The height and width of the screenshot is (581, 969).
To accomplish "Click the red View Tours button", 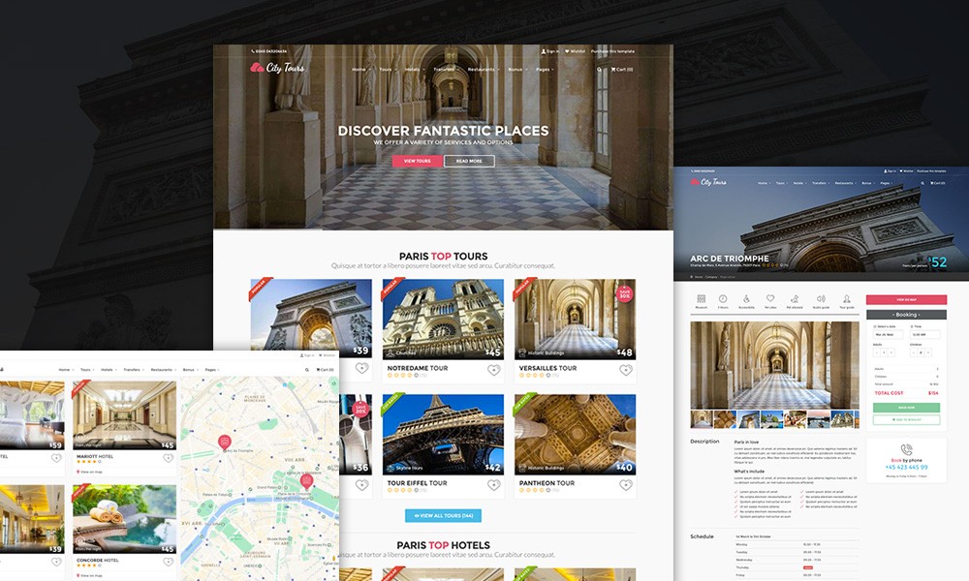I will click(x=417, y=161).
